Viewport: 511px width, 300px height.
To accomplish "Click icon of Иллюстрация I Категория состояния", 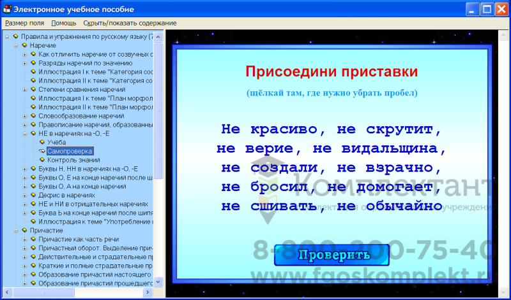I will (x=33, y=71).
